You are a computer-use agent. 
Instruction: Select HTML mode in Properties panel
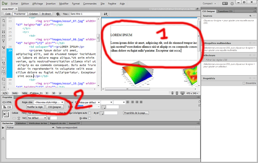(x=7, y=102)
